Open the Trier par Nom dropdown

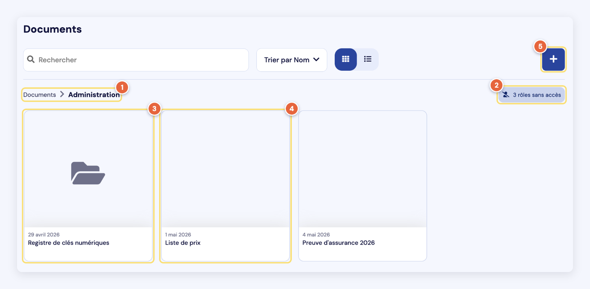[x=291, y=60]
